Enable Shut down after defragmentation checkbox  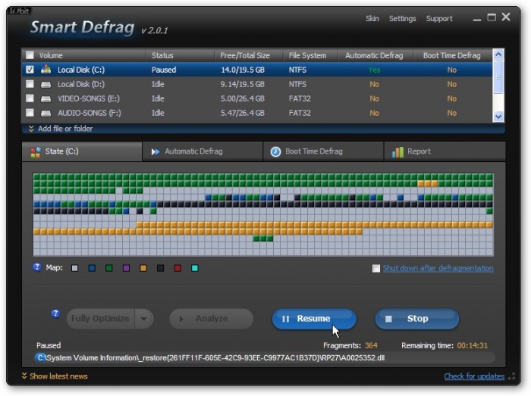tap(376, 268)
